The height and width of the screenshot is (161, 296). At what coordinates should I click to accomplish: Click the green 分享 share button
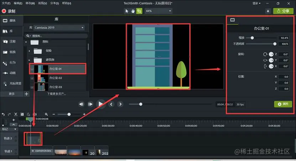click(283, 11)
